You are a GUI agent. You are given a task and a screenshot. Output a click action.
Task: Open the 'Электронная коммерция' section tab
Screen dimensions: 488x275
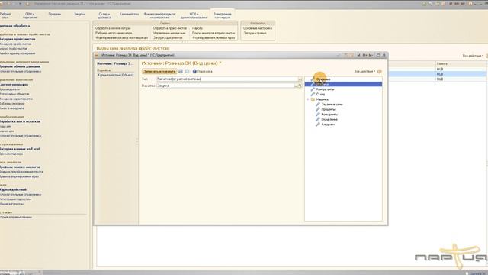[x=222, y=15]
